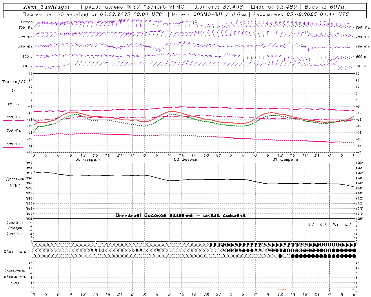Click the 07 февраля date label
The width and height of the screenshot is (371, 297).
coord(285,160)
